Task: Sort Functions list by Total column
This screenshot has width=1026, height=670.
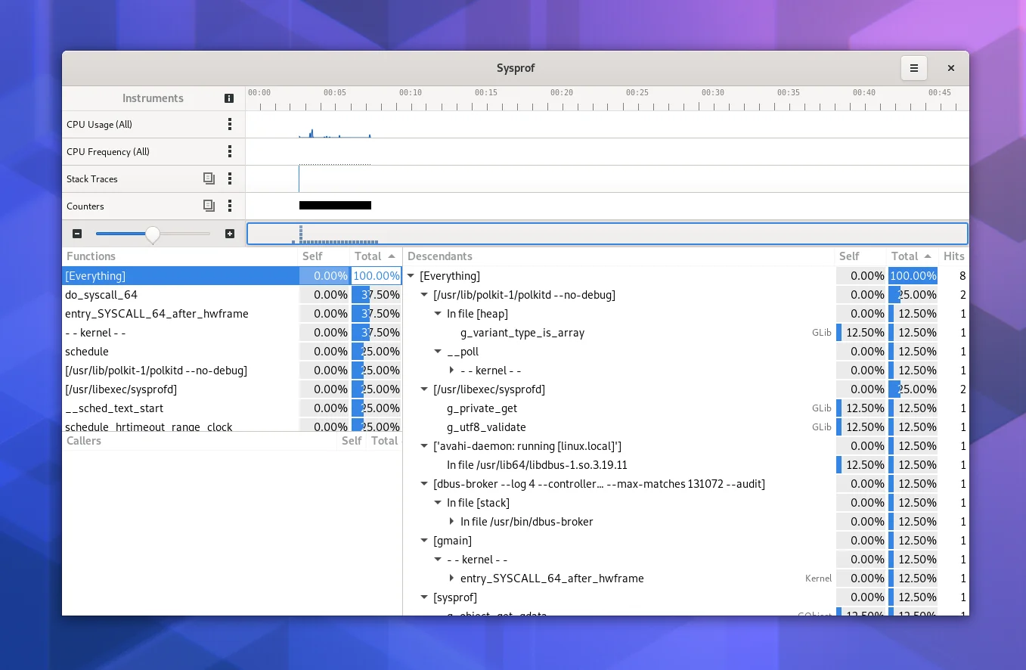Action: [375, 256]
